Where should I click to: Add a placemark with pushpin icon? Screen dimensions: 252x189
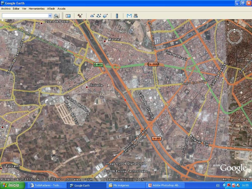click(80, 16)
